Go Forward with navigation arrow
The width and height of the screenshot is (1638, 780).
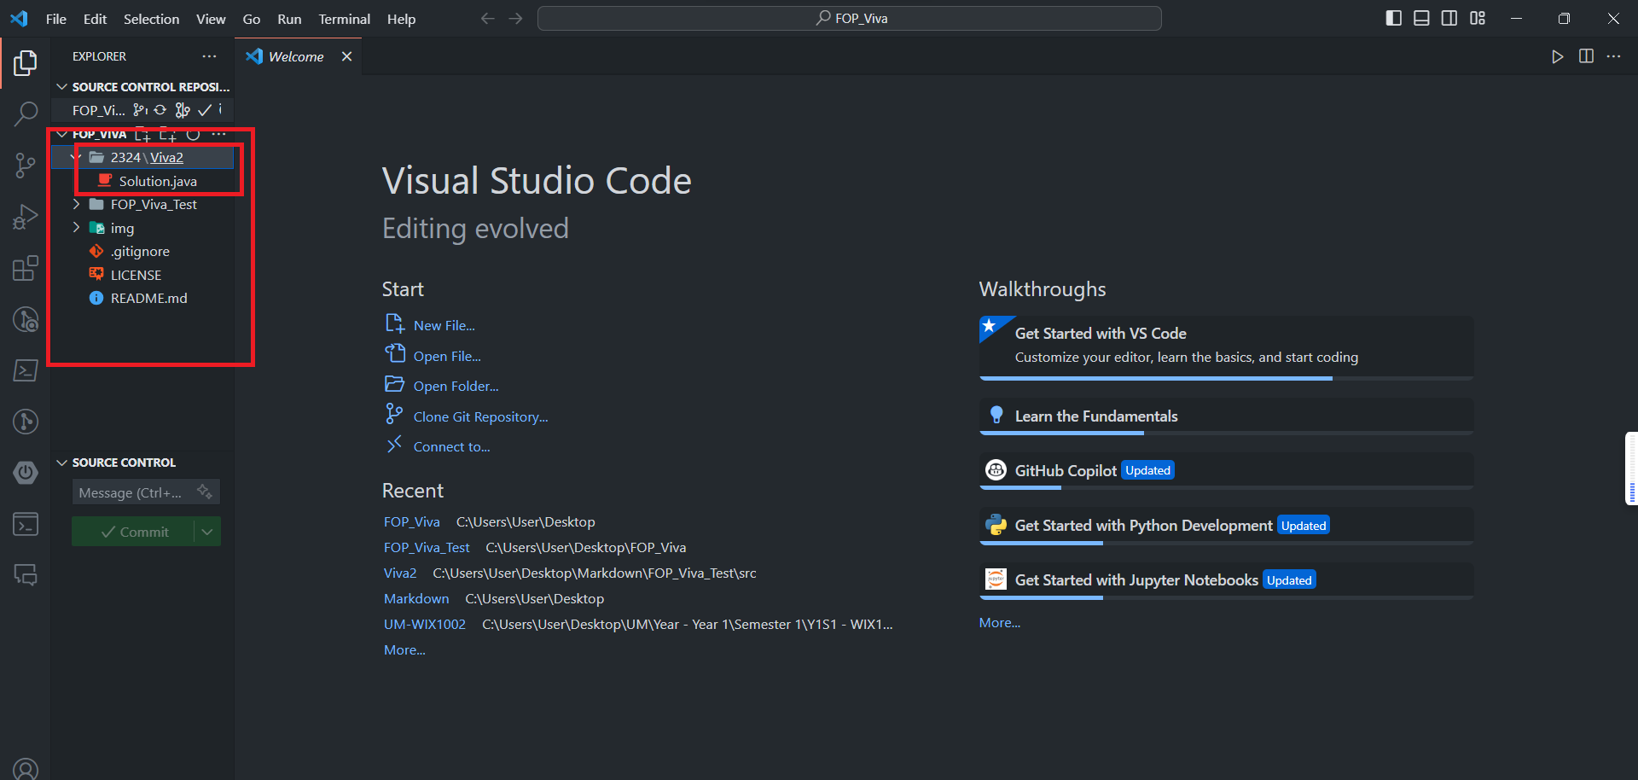[x=515, y=18]
